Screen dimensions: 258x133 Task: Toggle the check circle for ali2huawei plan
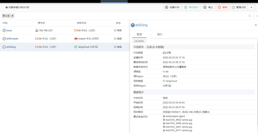[4, 39]
